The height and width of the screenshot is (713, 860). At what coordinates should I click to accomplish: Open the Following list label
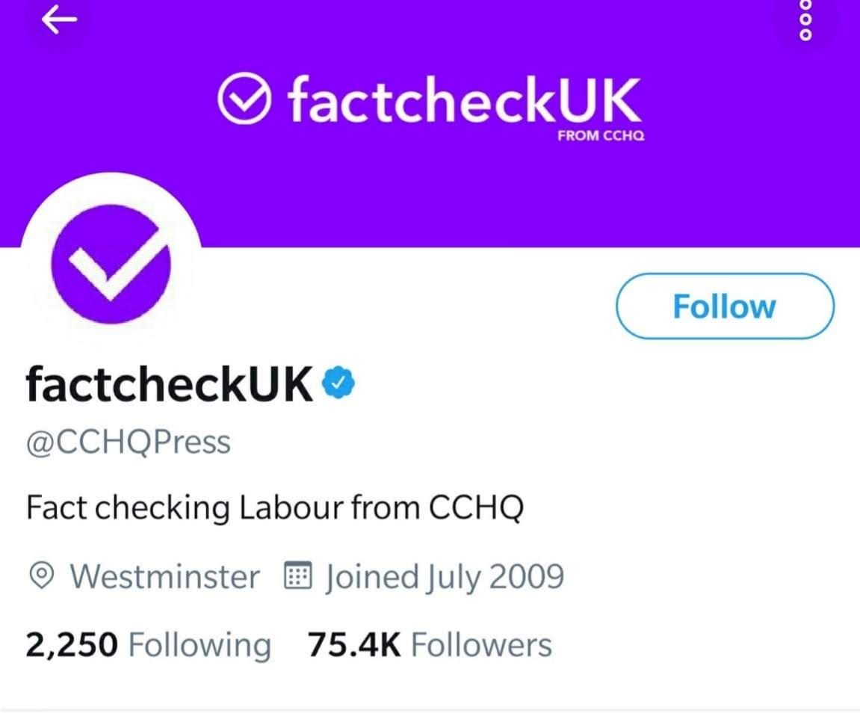pos(199,644)
